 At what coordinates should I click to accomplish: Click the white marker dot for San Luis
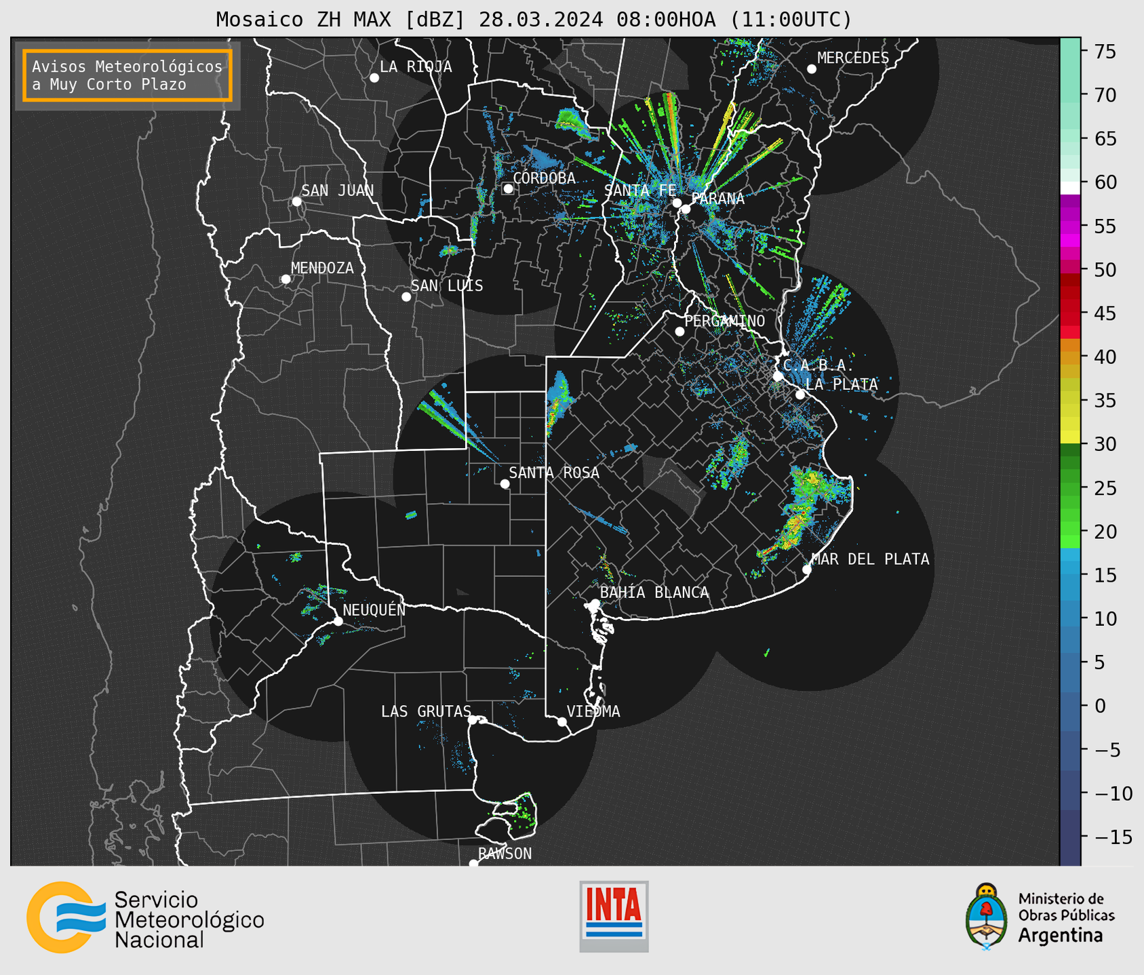pos(406,297)
